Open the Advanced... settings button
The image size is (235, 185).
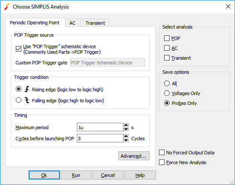point(134,156)
